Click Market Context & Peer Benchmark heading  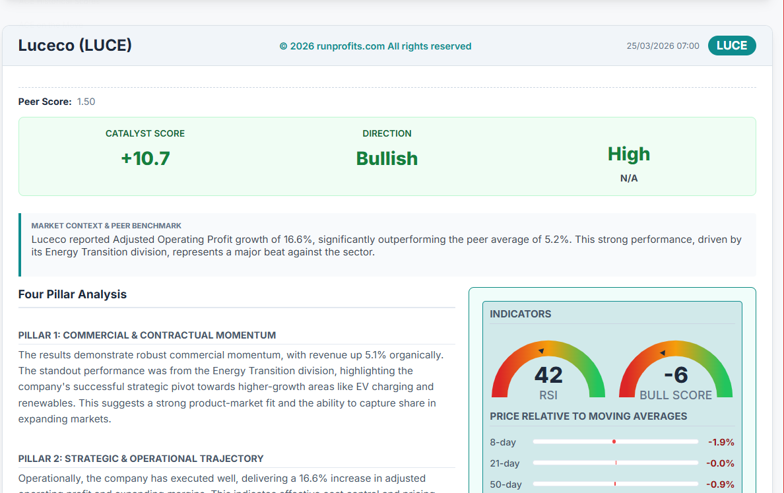[x=106, y=226]
